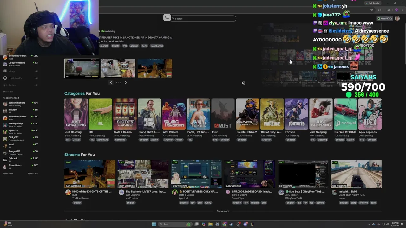Open the Just Sleeping category card
This screenshot has height=228, width=406.
coord(321,114)
